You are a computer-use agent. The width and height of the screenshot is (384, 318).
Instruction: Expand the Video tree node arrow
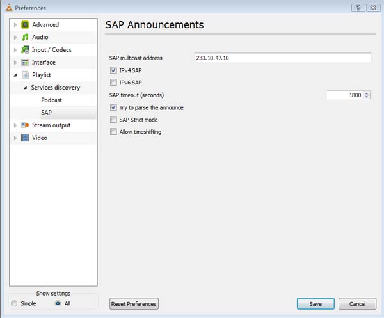click(15, 138)
